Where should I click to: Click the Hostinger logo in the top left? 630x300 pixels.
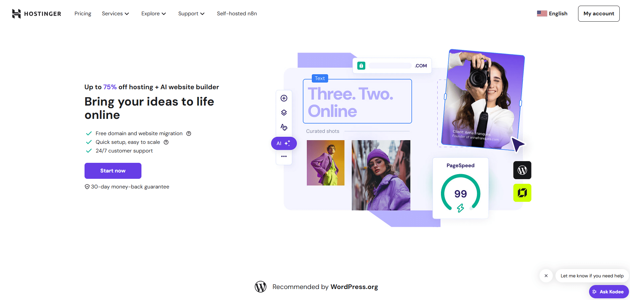[36, 14]
